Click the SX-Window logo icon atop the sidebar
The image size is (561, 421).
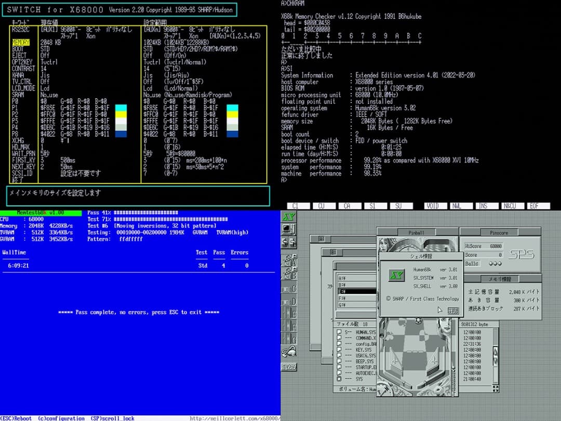click(288, 217)
